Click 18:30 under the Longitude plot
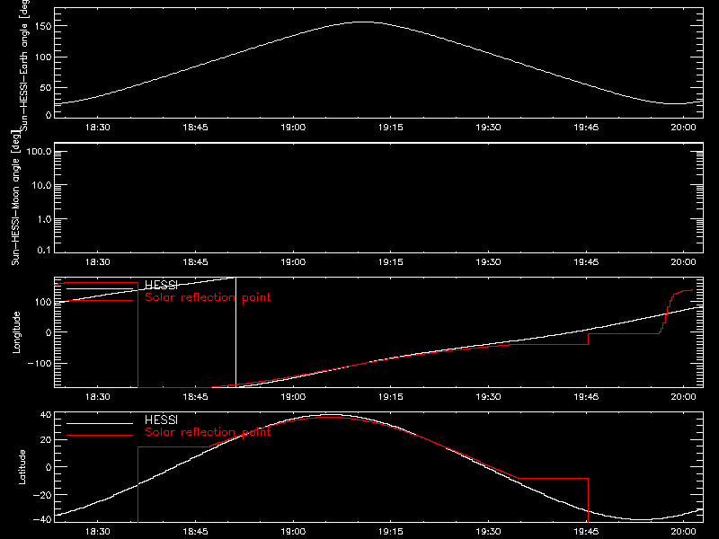 (98, 397)
